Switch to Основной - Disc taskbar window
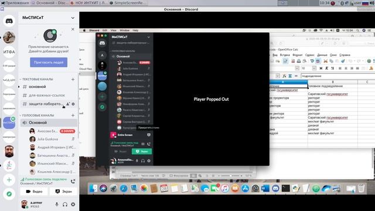The width and height of the screenshot is (375, 211). pyautogui.click(x=50, y=3)
